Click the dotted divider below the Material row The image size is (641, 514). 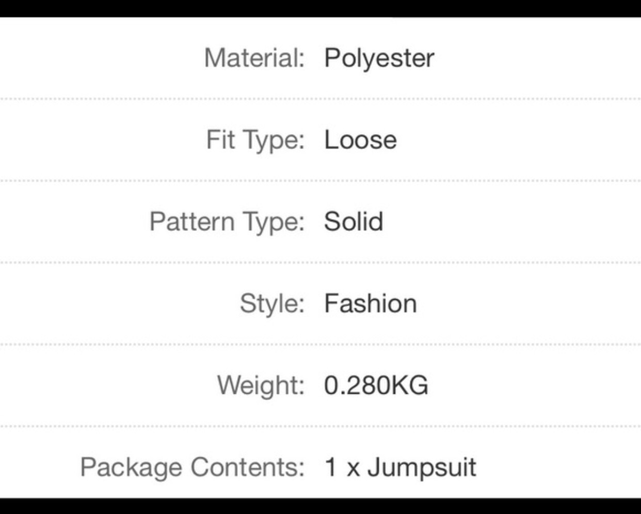[320, 99]
